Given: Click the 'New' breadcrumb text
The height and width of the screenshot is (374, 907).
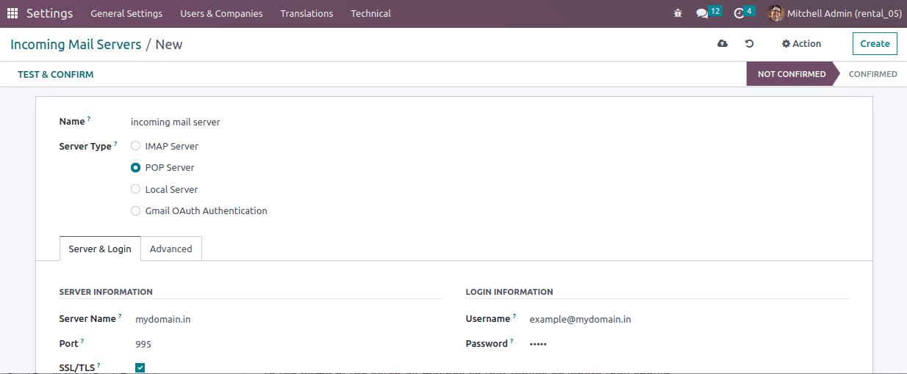Looking at the screenshot, I should click(169, 45).
